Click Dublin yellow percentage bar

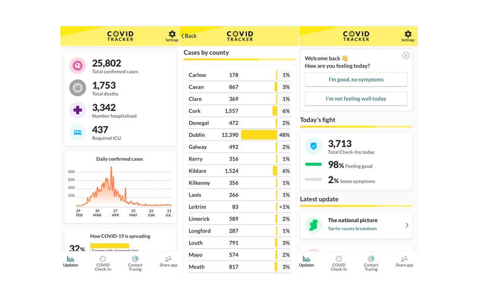259,135
